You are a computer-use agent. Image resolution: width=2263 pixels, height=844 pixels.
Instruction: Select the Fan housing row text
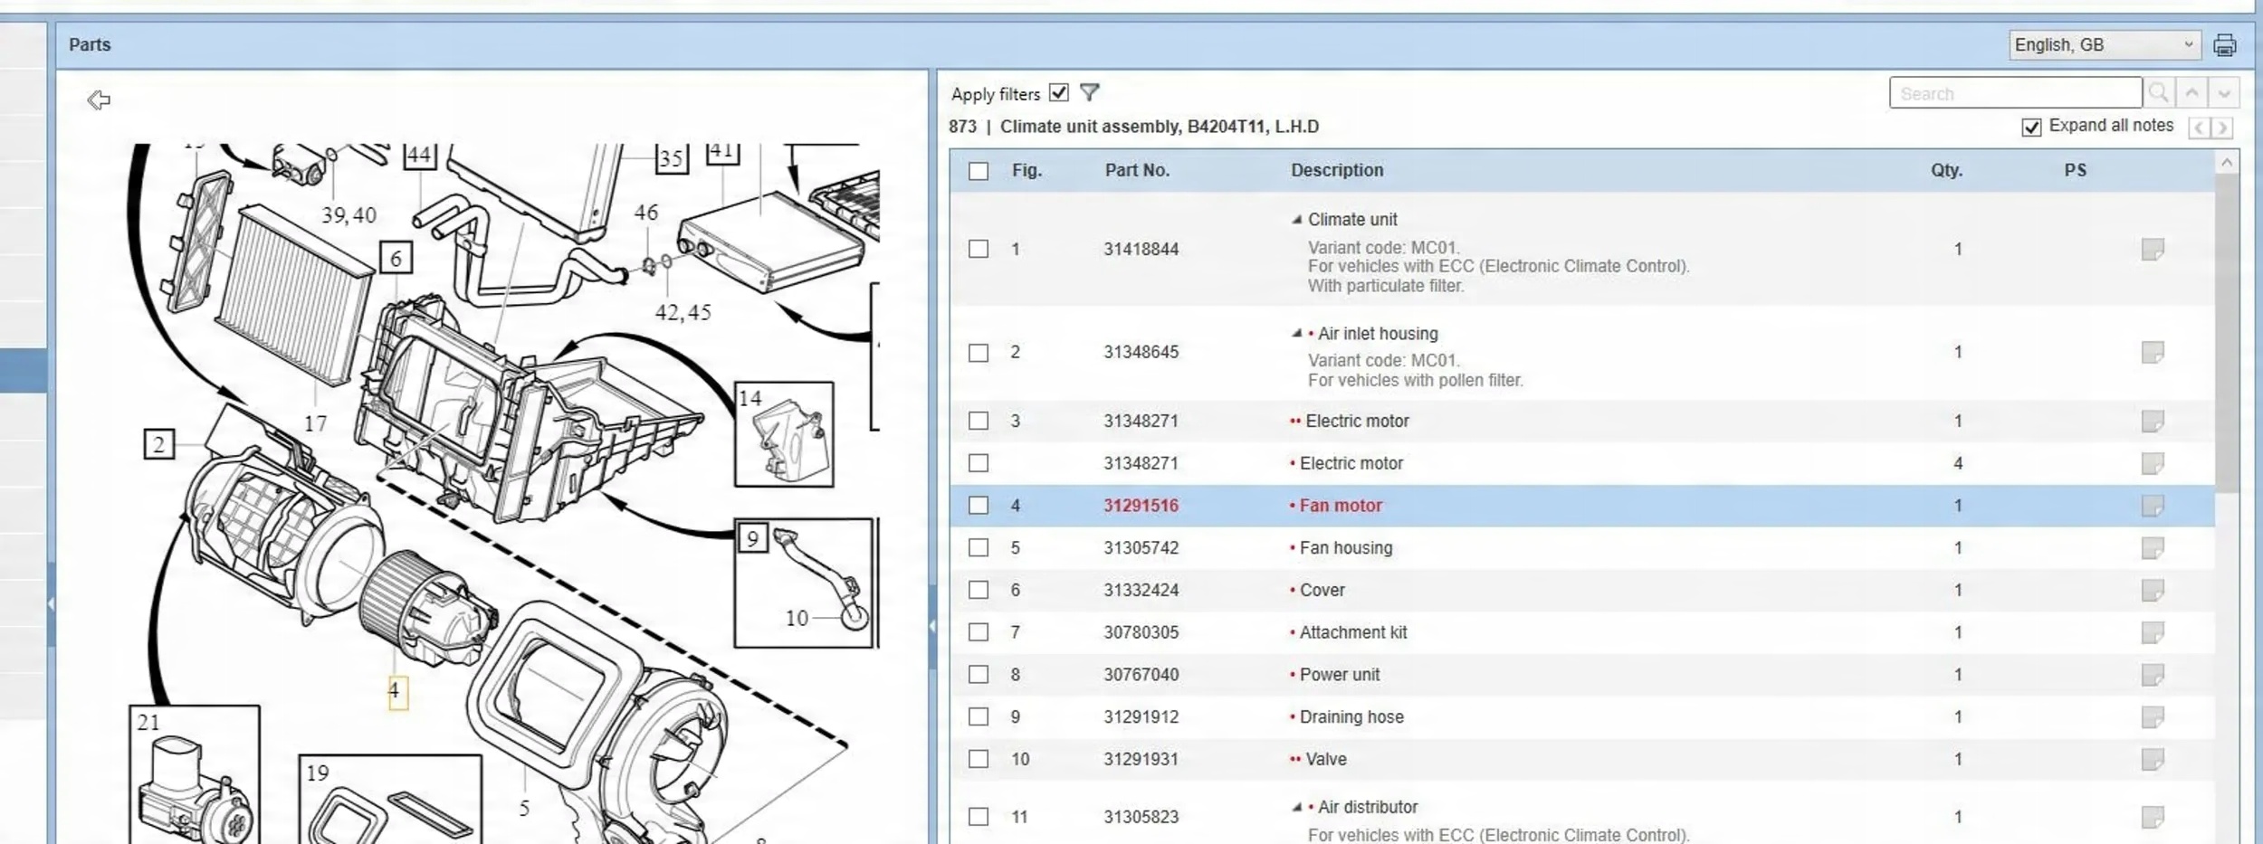pos(1346,548)
